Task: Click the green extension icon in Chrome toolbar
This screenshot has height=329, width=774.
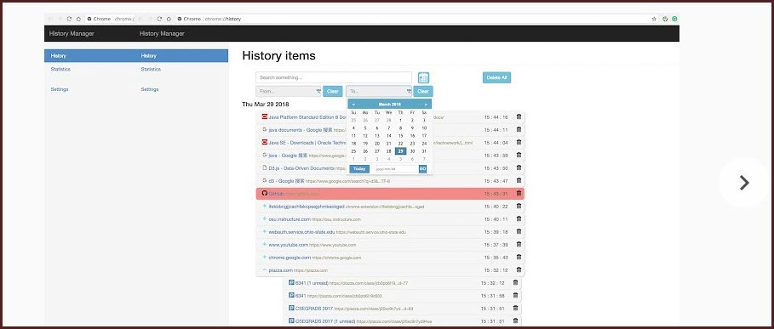Action: [674, 19]
